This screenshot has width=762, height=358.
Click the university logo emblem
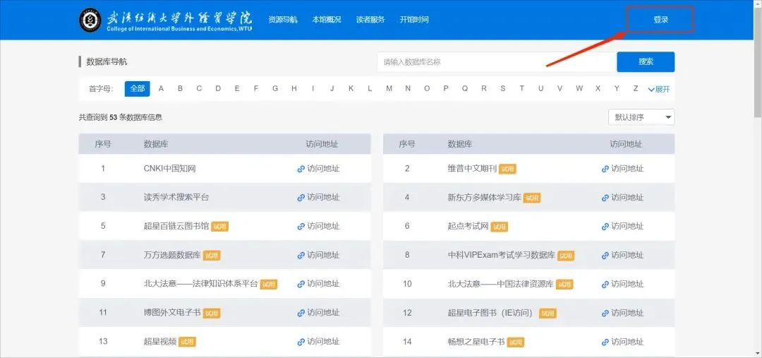90,20
